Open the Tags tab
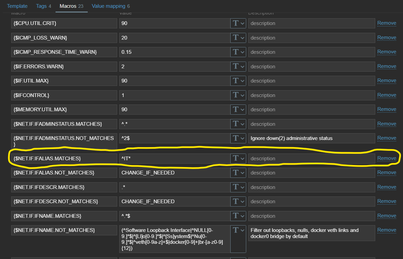The width and height of the screenshot is (403, 259). point(43,6)
